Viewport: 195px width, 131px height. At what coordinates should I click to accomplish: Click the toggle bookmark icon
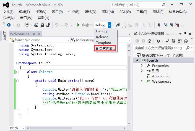(x=159, y=25)
